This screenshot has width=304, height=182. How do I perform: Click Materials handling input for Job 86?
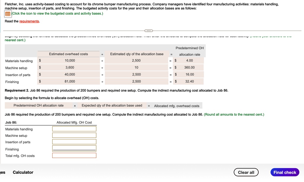tap(74, 128)
